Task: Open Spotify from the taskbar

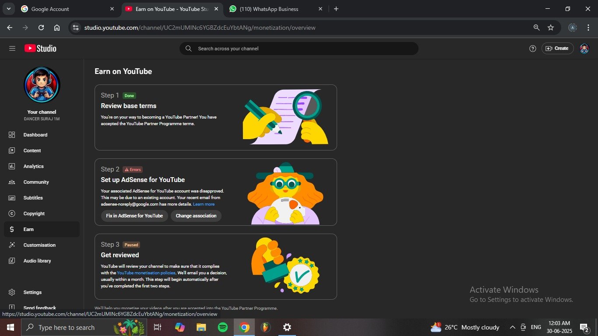Action: point(223,327)
